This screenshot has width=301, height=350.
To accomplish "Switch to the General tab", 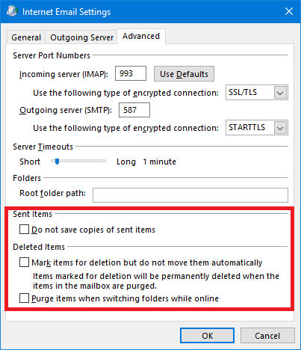I will pyautogui.click(x=26, y=37).
